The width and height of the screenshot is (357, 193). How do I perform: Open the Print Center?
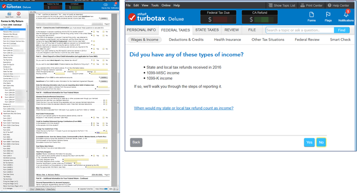311,5
